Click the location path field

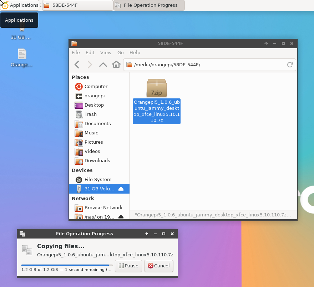point(209,65)
